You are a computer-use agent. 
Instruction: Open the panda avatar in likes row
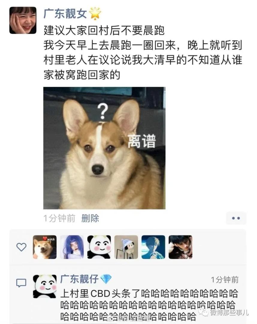pos(99,247)
